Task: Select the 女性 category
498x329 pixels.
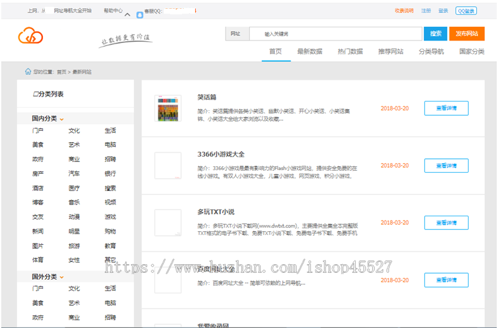Action: click(x=74, y=260)
